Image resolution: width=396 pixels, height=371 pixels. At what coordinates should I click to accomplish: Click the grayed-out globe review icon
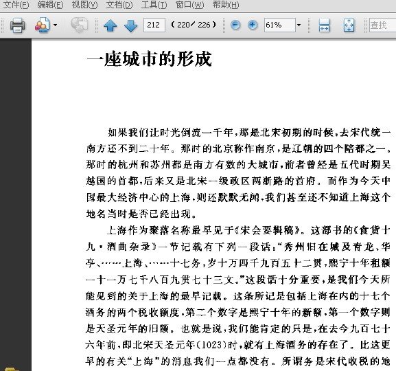[x=79, y=25]
